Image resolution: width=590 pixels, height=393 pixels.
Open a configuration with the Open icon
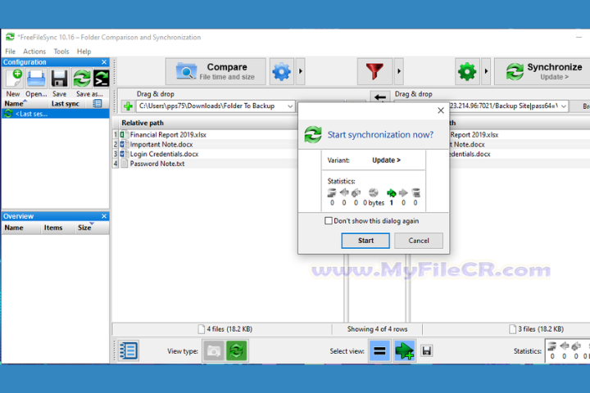36,79
